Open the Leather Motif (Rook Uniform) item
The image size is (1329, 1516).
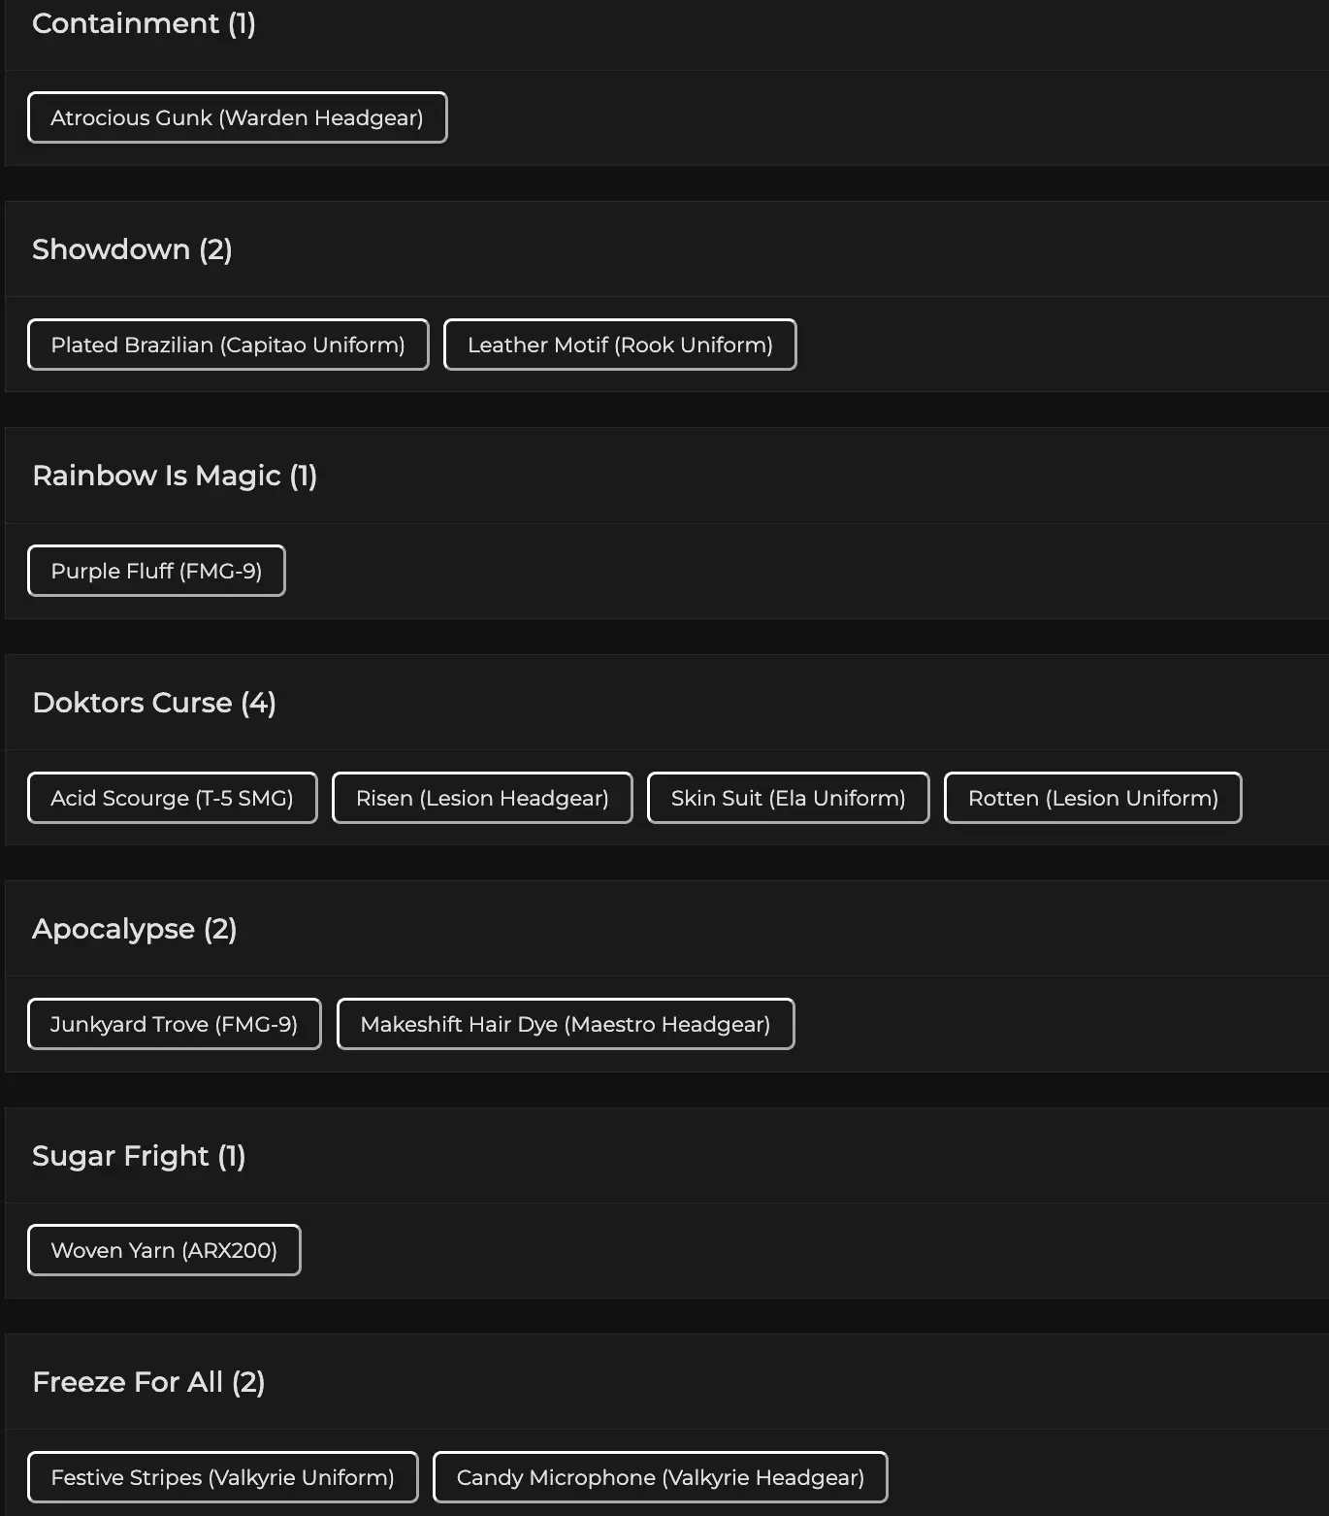click(x=620, y=345)
